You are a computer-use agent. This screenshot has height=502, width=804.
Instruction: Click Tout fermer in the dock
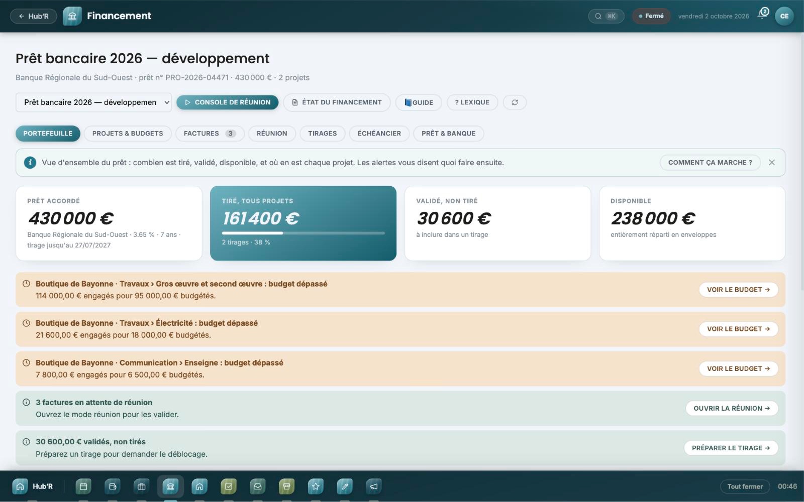click(x=745, y=486)
